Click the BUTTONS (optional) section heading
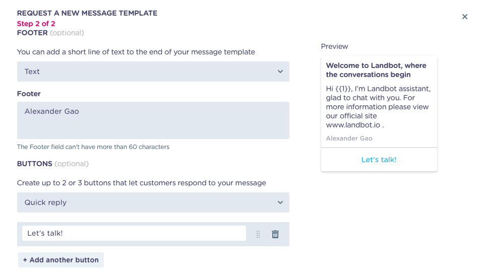The height and width of the screenshot is (278, 478). (x=53, y=164)
